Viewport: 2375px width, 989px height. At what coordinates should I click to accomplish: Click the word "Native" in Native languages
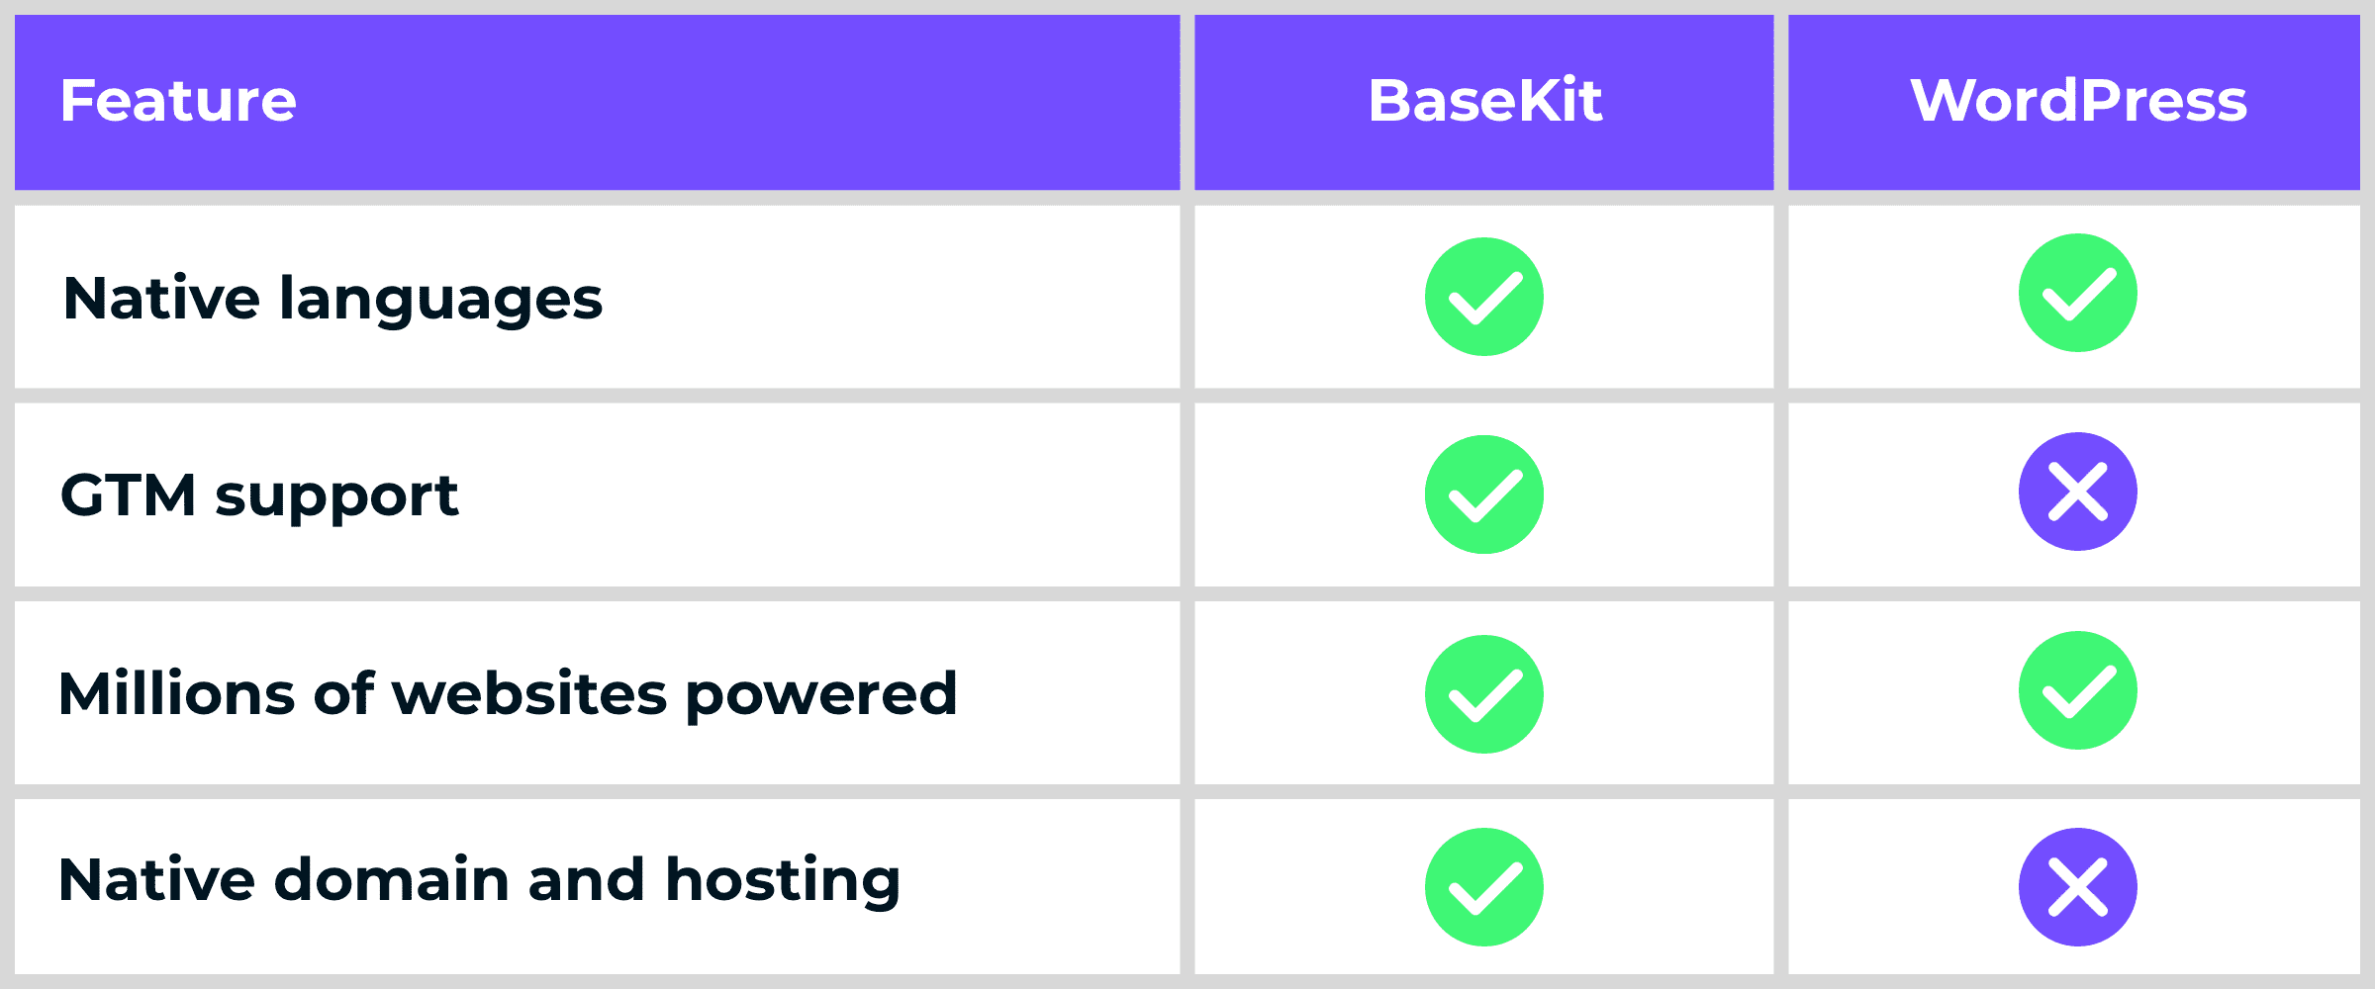pyautogui.click(x=161, y=299)
